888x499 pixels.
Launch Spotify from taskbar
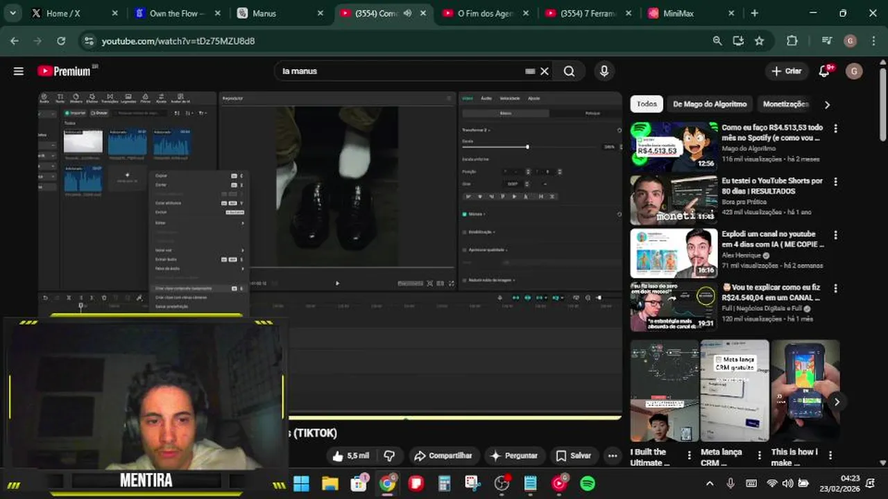coord(588,483)
